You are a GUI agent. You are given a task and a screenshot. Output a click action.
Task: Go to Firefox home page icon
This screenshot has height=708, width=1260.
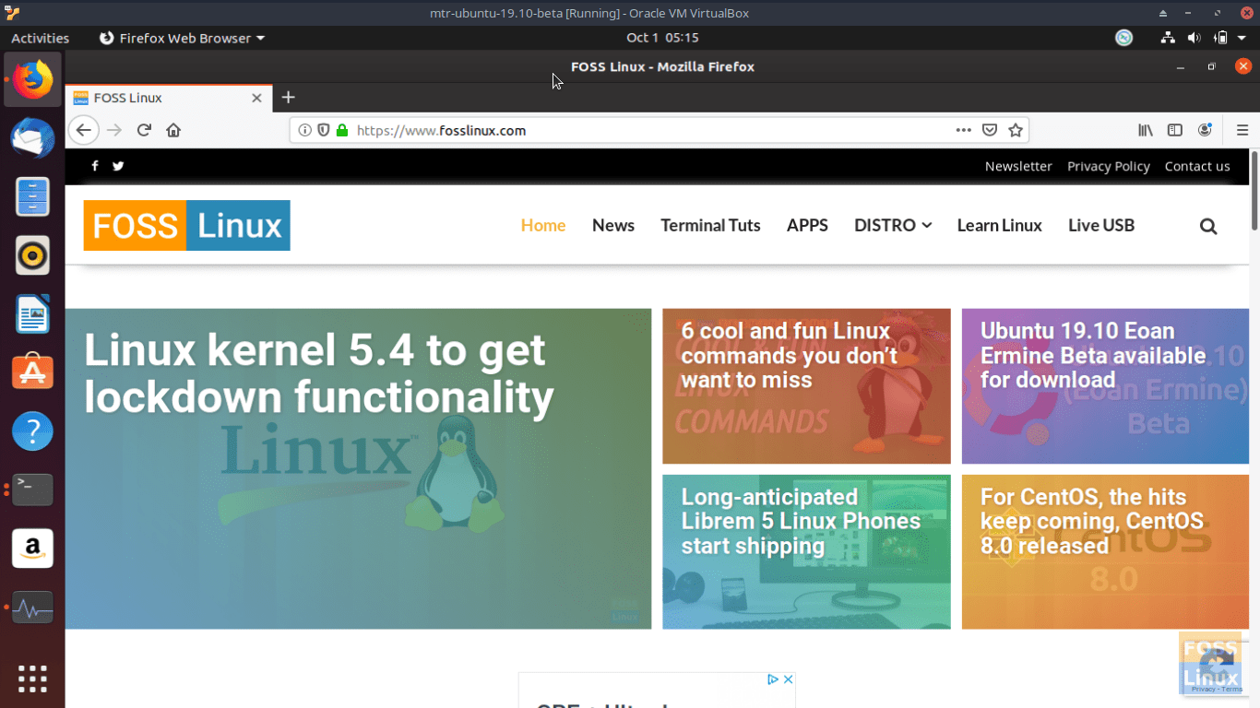point(173,130)
